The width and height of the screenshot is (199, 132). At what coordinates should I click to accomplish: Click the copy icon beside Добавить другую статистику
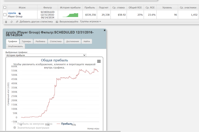(17, 22)
